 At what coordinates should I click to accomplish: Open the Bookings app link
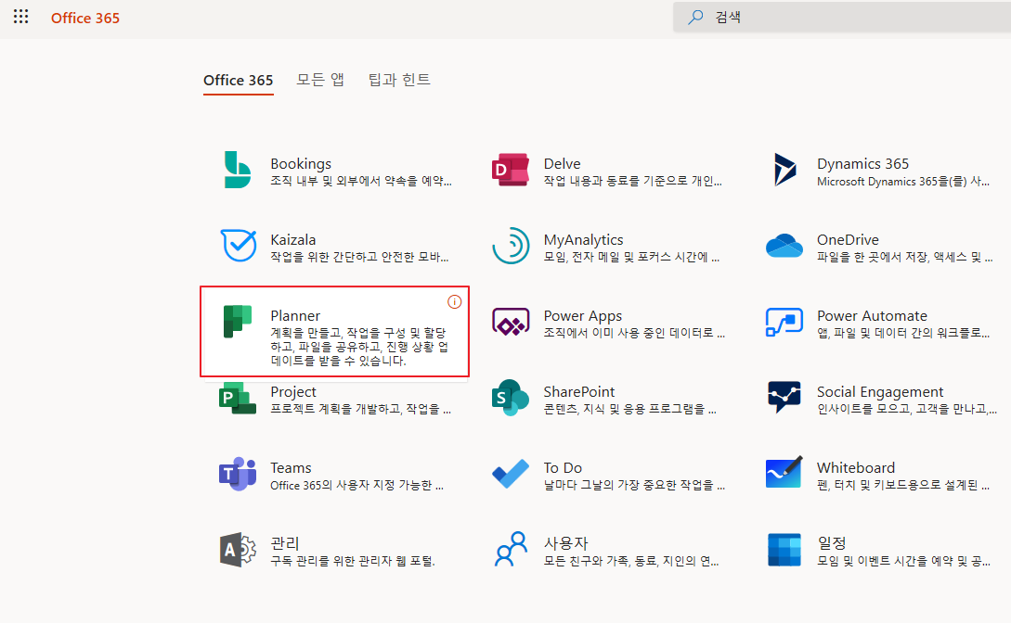(301, 163)
